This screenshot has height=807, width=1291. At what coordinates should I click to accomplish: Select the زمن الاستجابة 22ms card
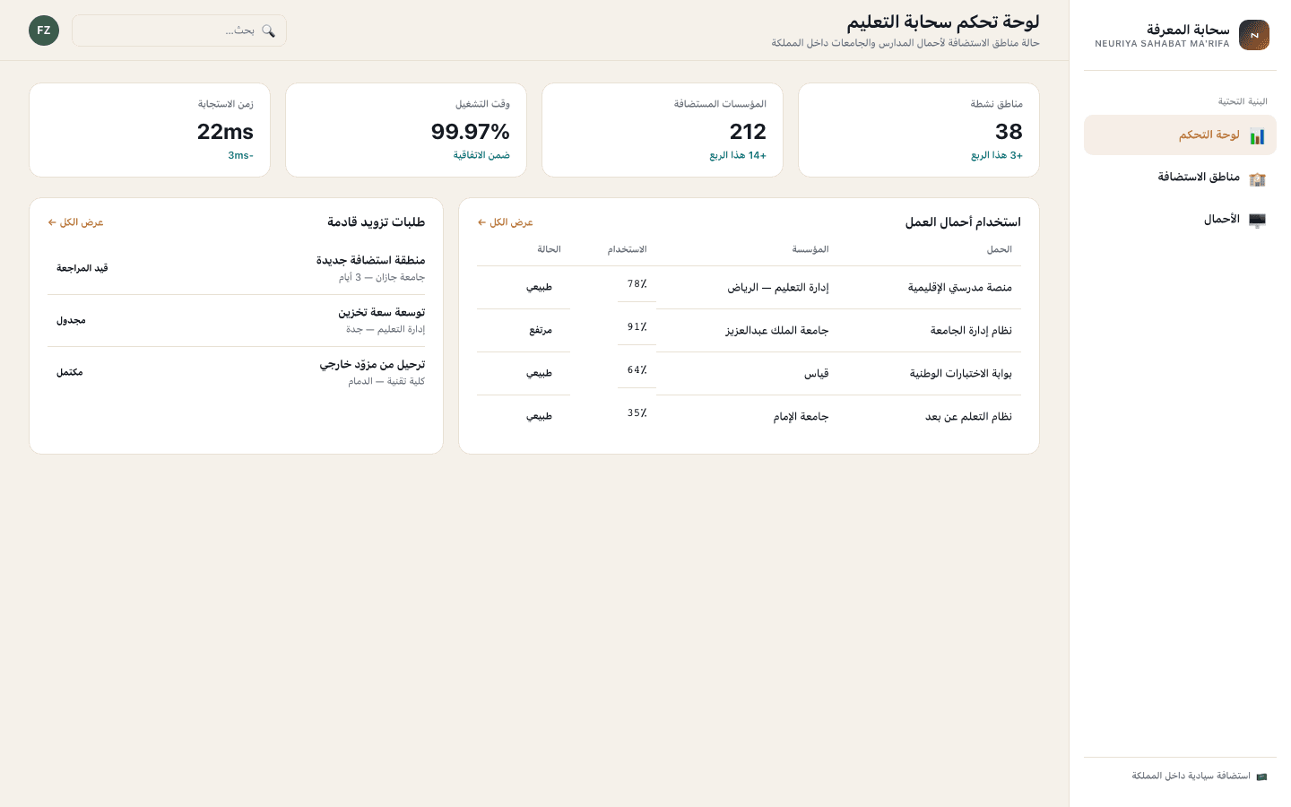[x=150, y=130]
